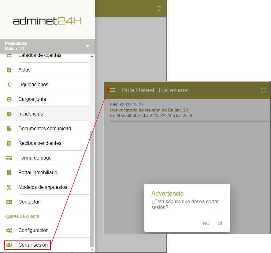Click the euro icon beside Liquidaciones

pos(9,85)
